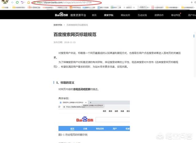Reload the page with the refresh icon
The height and width of the screenshot is (143, 196).
(x=17, y=2)
